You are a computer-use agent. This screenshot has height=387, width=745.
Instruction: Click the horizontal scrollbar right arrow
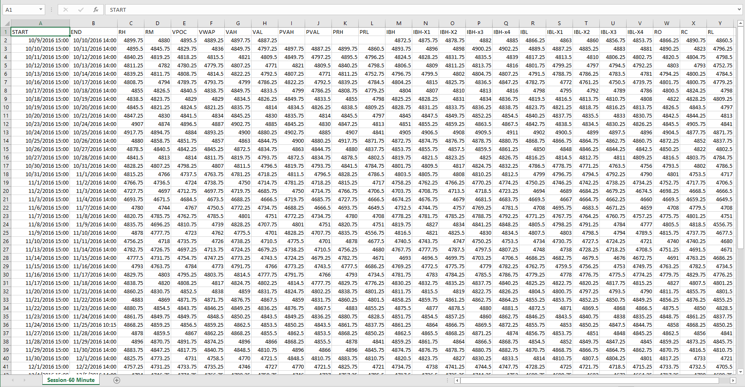click(732, 380)
